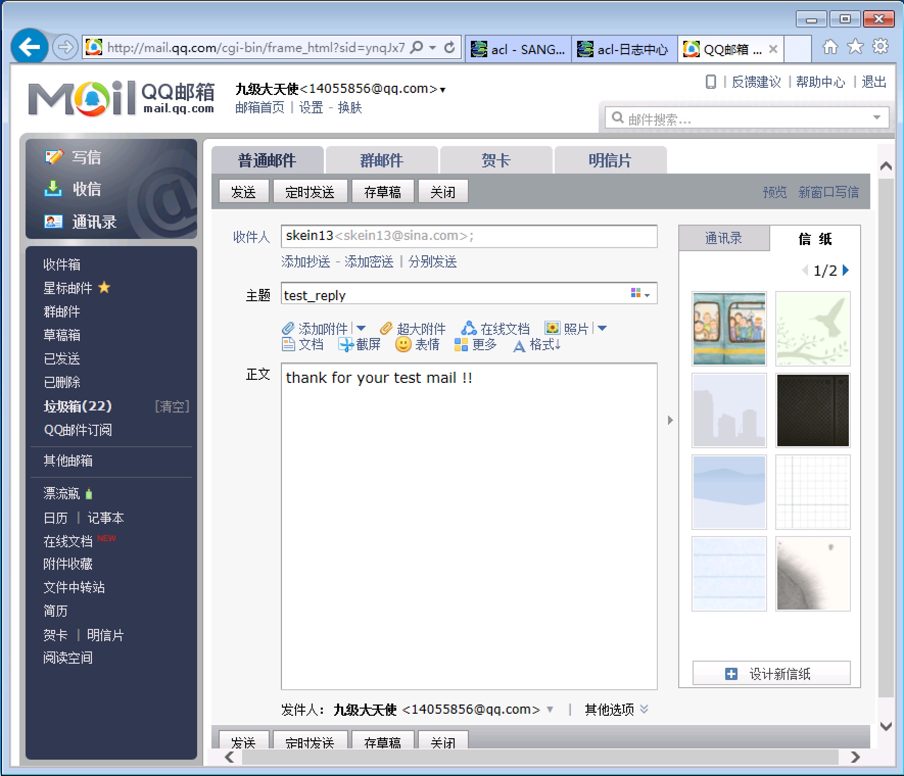This screenshot has height=776, width=904.
Task: Click the browser forward arrow button
Action: (x=65, y=47)
